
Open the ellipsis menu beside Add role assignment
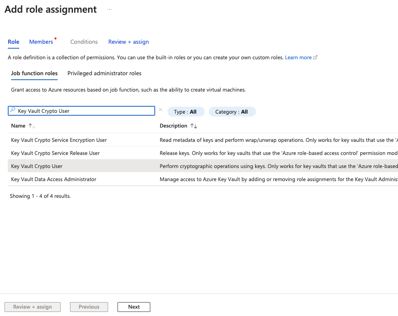coord(110,10)
